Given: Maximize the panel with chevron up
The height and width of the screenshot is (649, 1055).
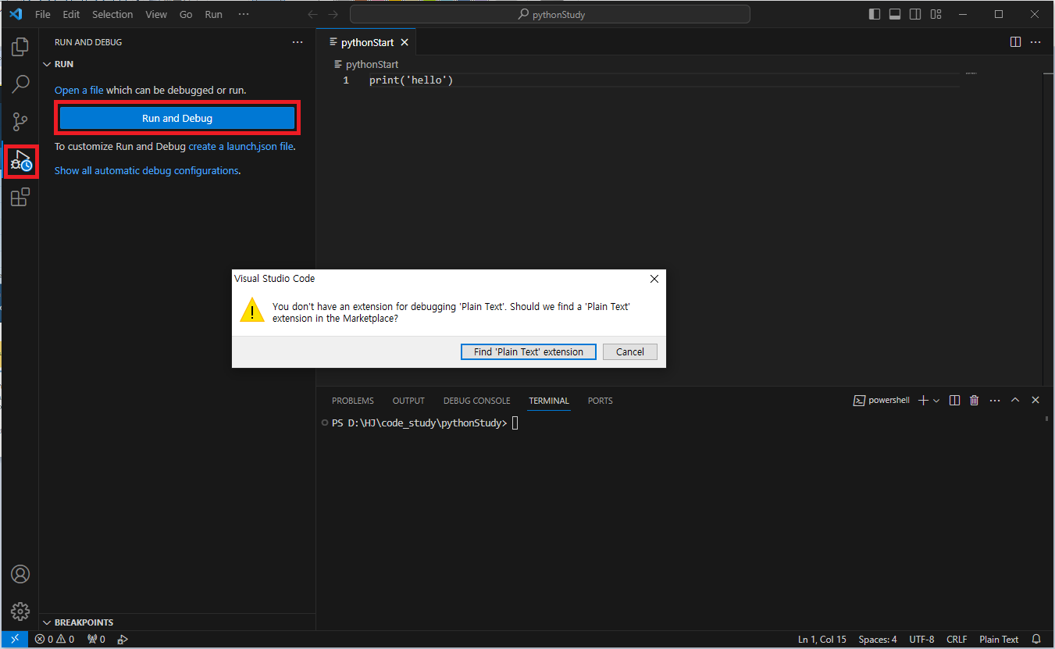Looking at the screenshot, I should click(1015, 400).
